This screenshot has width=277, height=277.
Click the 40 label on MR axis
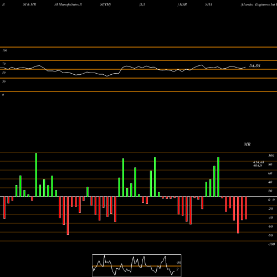pyautogui.click(x=270, y=182)
